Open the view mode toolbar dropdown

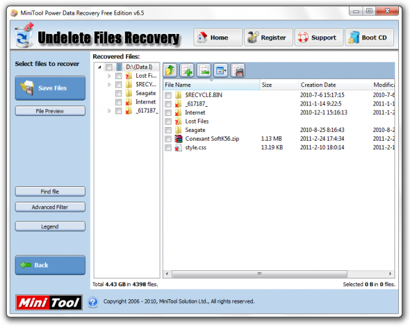pos(221,70)
